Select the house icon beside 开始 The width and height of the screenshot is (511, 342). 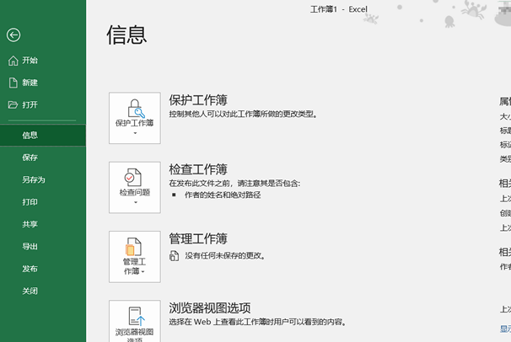(x=13, y=61)
